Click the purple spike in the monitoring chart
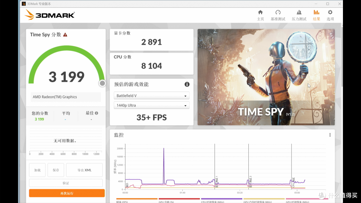361x203 pixels. [164, 166]
